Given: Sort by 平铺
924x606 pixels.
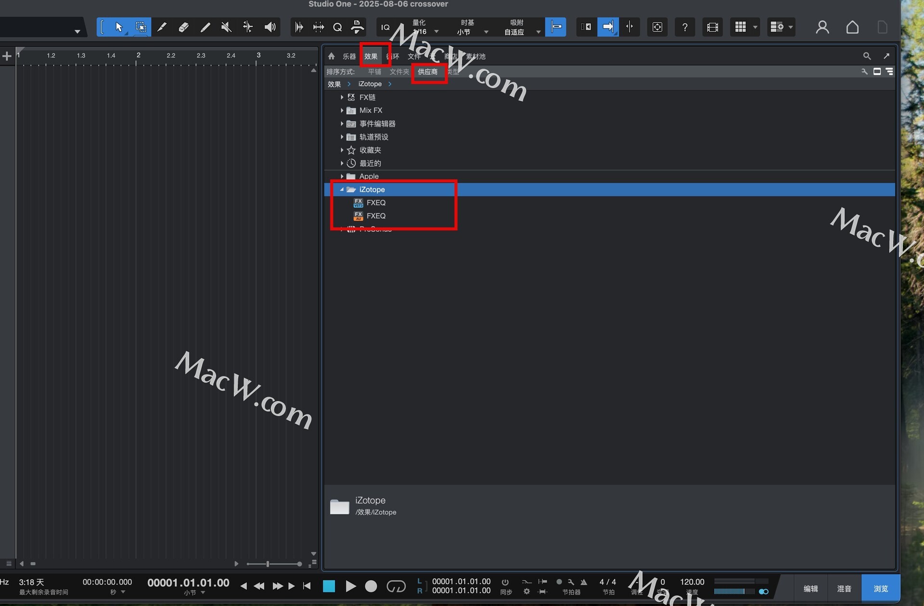Looking at the screenshot, I should tap(374, 72).
